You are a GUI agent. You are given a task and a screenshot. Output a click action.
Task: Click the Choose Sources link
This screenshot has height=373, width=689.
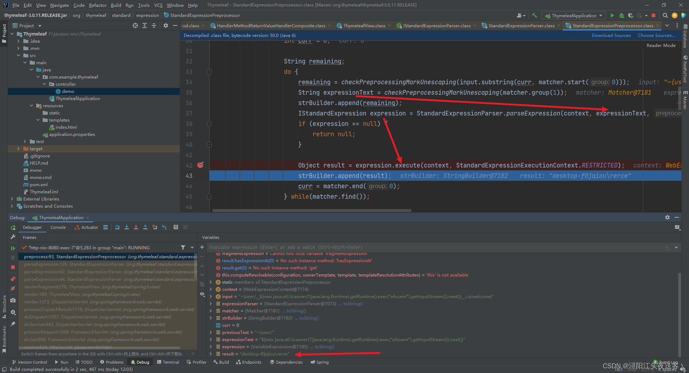656,36
